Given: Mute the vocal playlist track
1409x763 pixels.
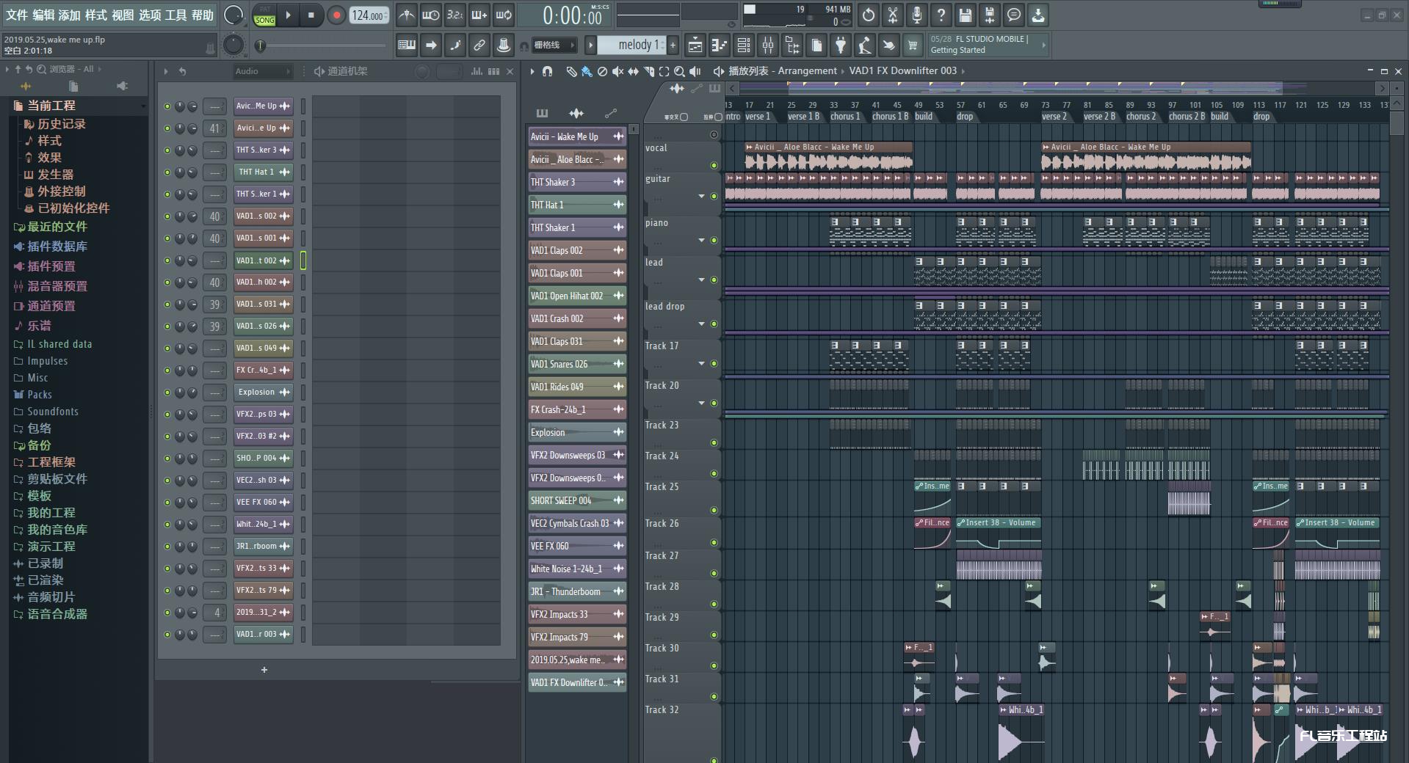Looking at the screenshot, I should [714, 166].
